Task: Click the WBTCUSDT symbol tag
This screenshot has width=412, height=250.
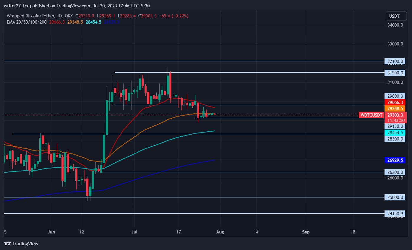Action: tap(372, 115)
